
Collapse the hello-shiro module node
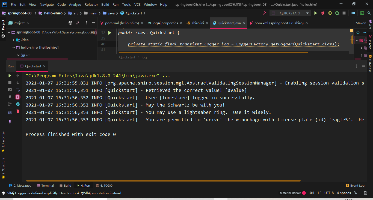click(x=14, y=48)
